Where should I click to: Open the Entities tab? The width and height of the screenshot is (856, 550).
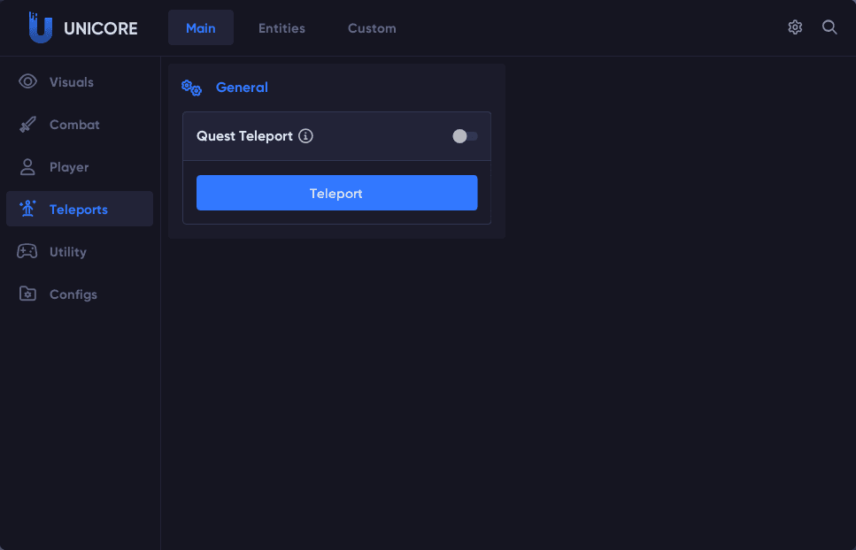[x=281, y=28]
